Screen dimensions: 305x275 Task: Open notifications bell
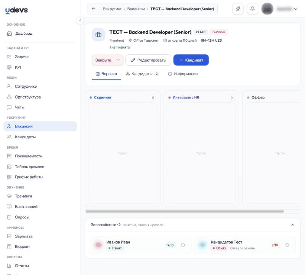pos(252,9)
